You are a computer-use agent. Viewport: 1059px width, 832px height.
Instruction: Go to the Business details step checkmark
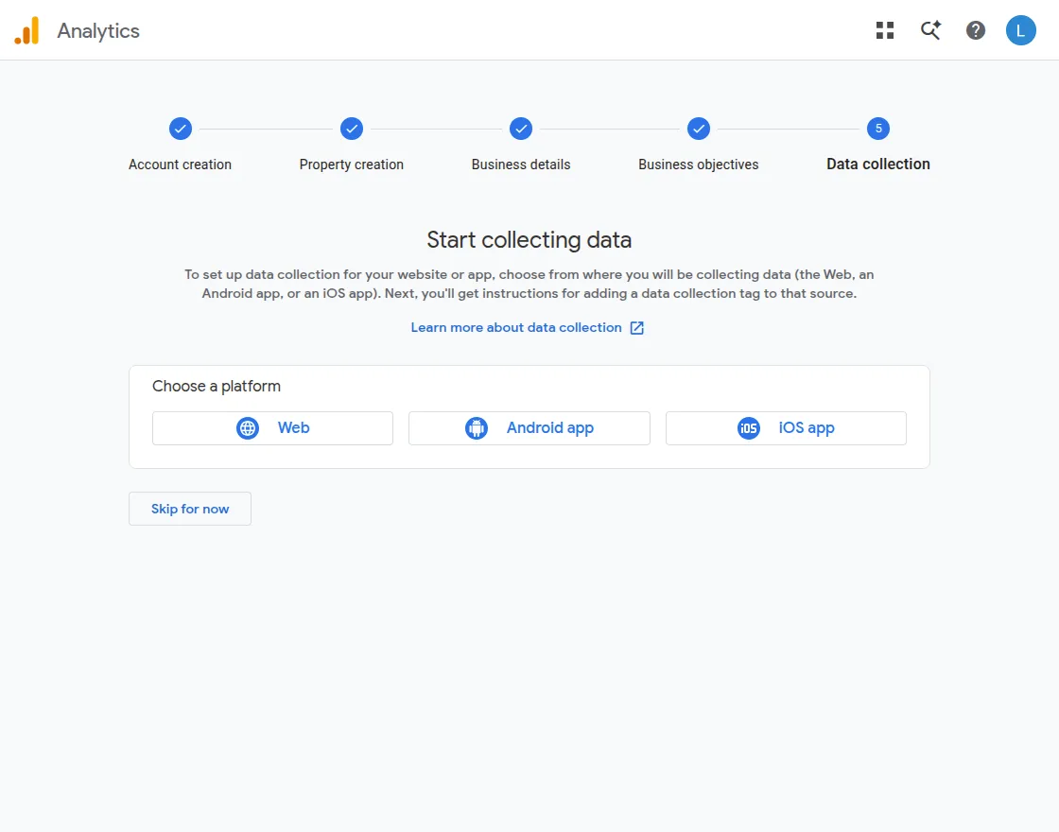tap(521, 129)
